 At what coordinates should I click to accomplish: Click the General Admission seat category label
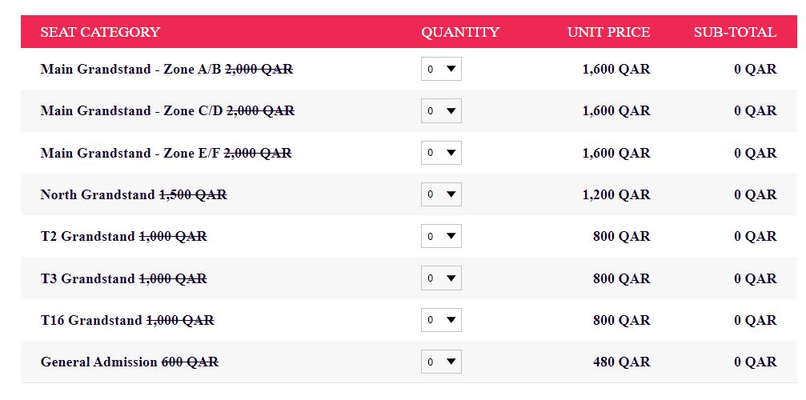(x=98, y=362)
